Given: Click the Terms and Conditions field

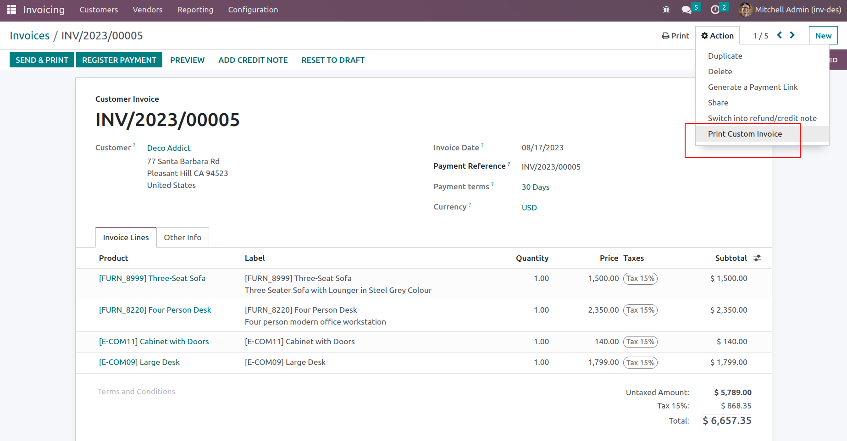Looking at the screenshot, I should click(137, 391).
